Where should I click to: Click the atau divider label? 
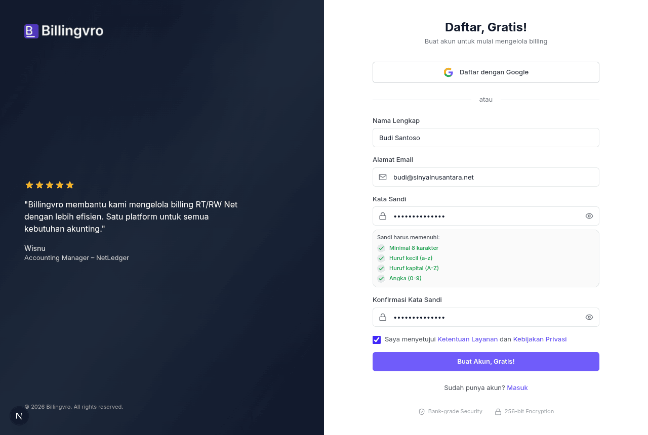486,100
